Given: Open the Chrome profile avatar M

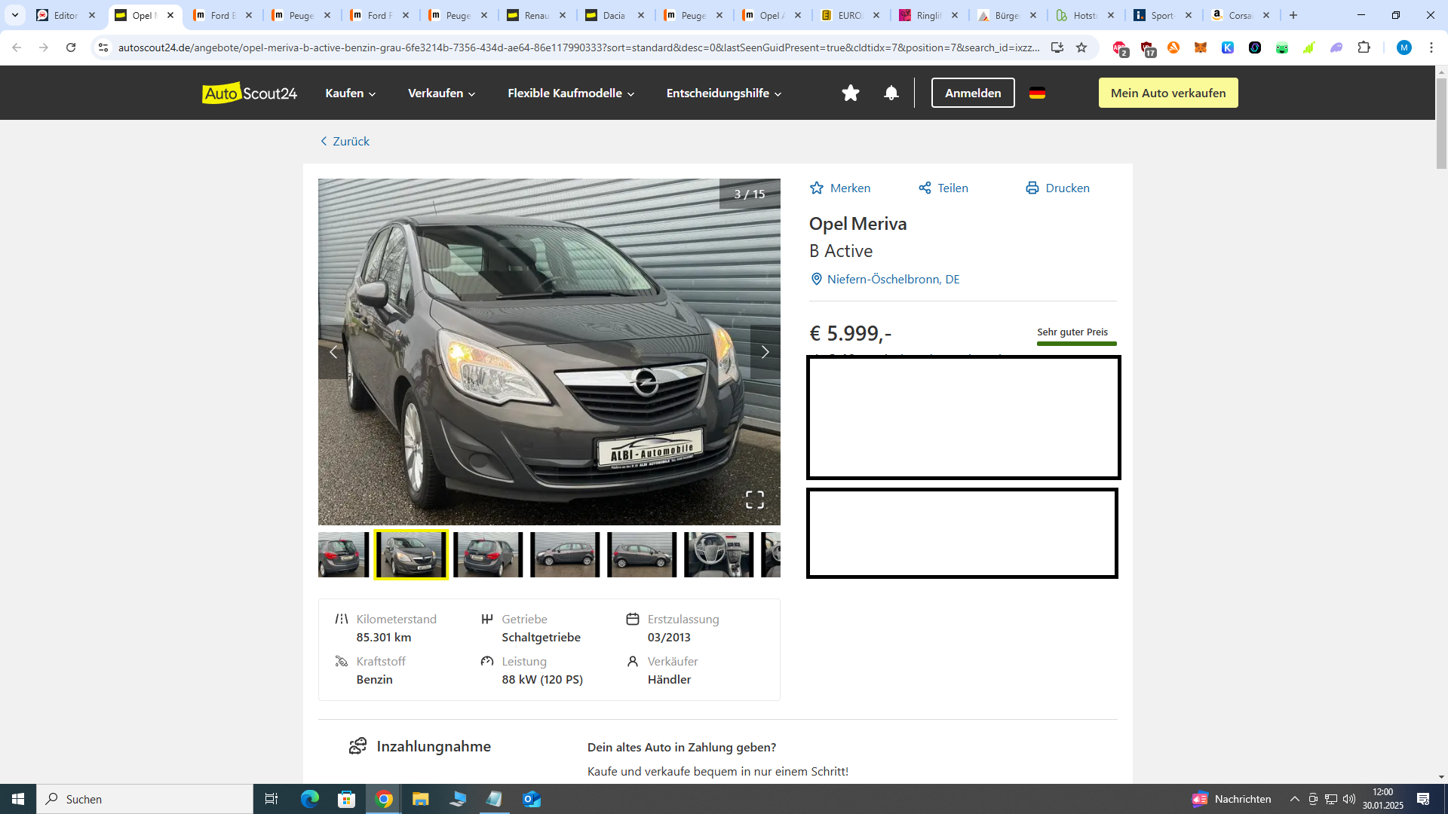Looking at the screenshot, I should pos(1404,47).
